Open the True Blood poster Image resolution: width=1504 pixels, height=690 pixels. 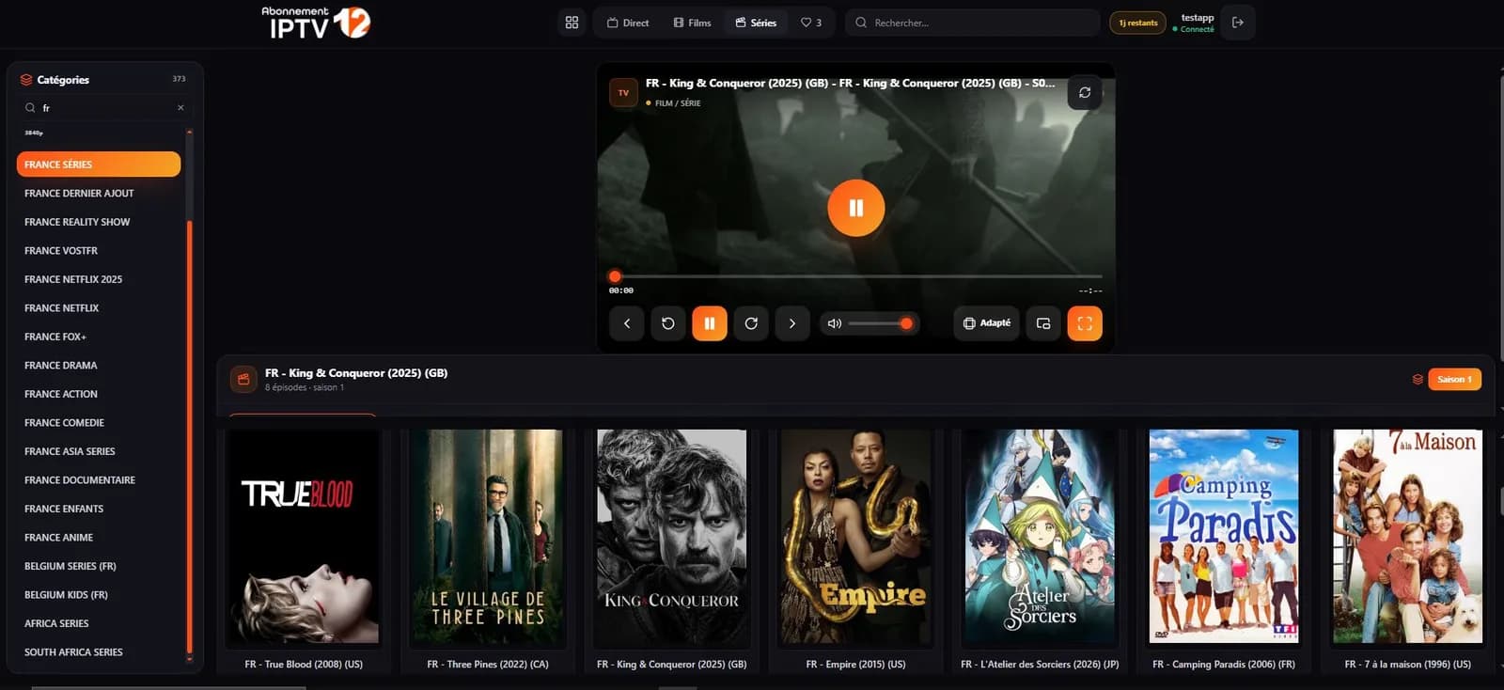point(305,537)
